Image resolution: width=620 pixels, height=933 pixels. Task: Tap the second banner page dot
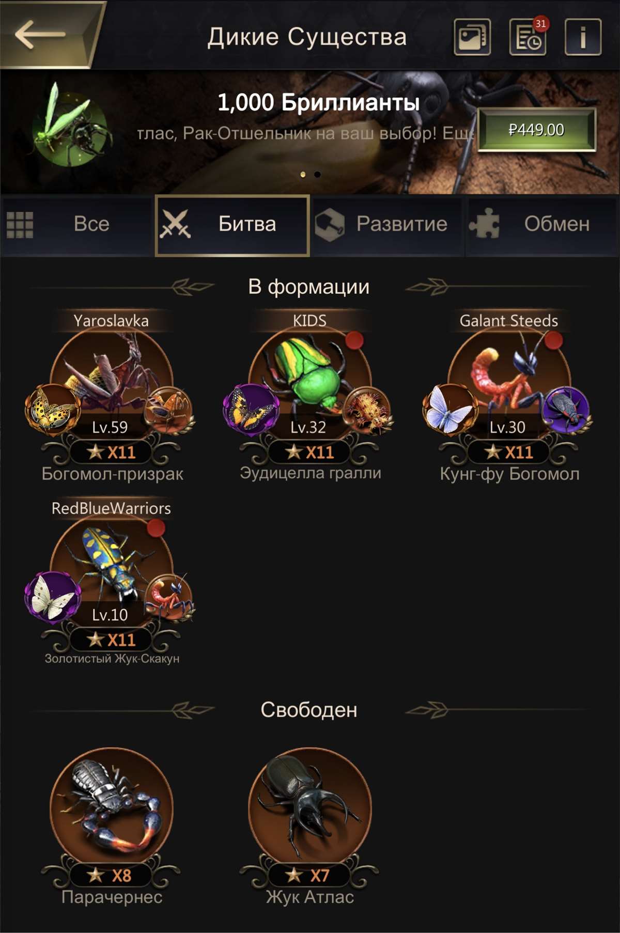[317, 175]
